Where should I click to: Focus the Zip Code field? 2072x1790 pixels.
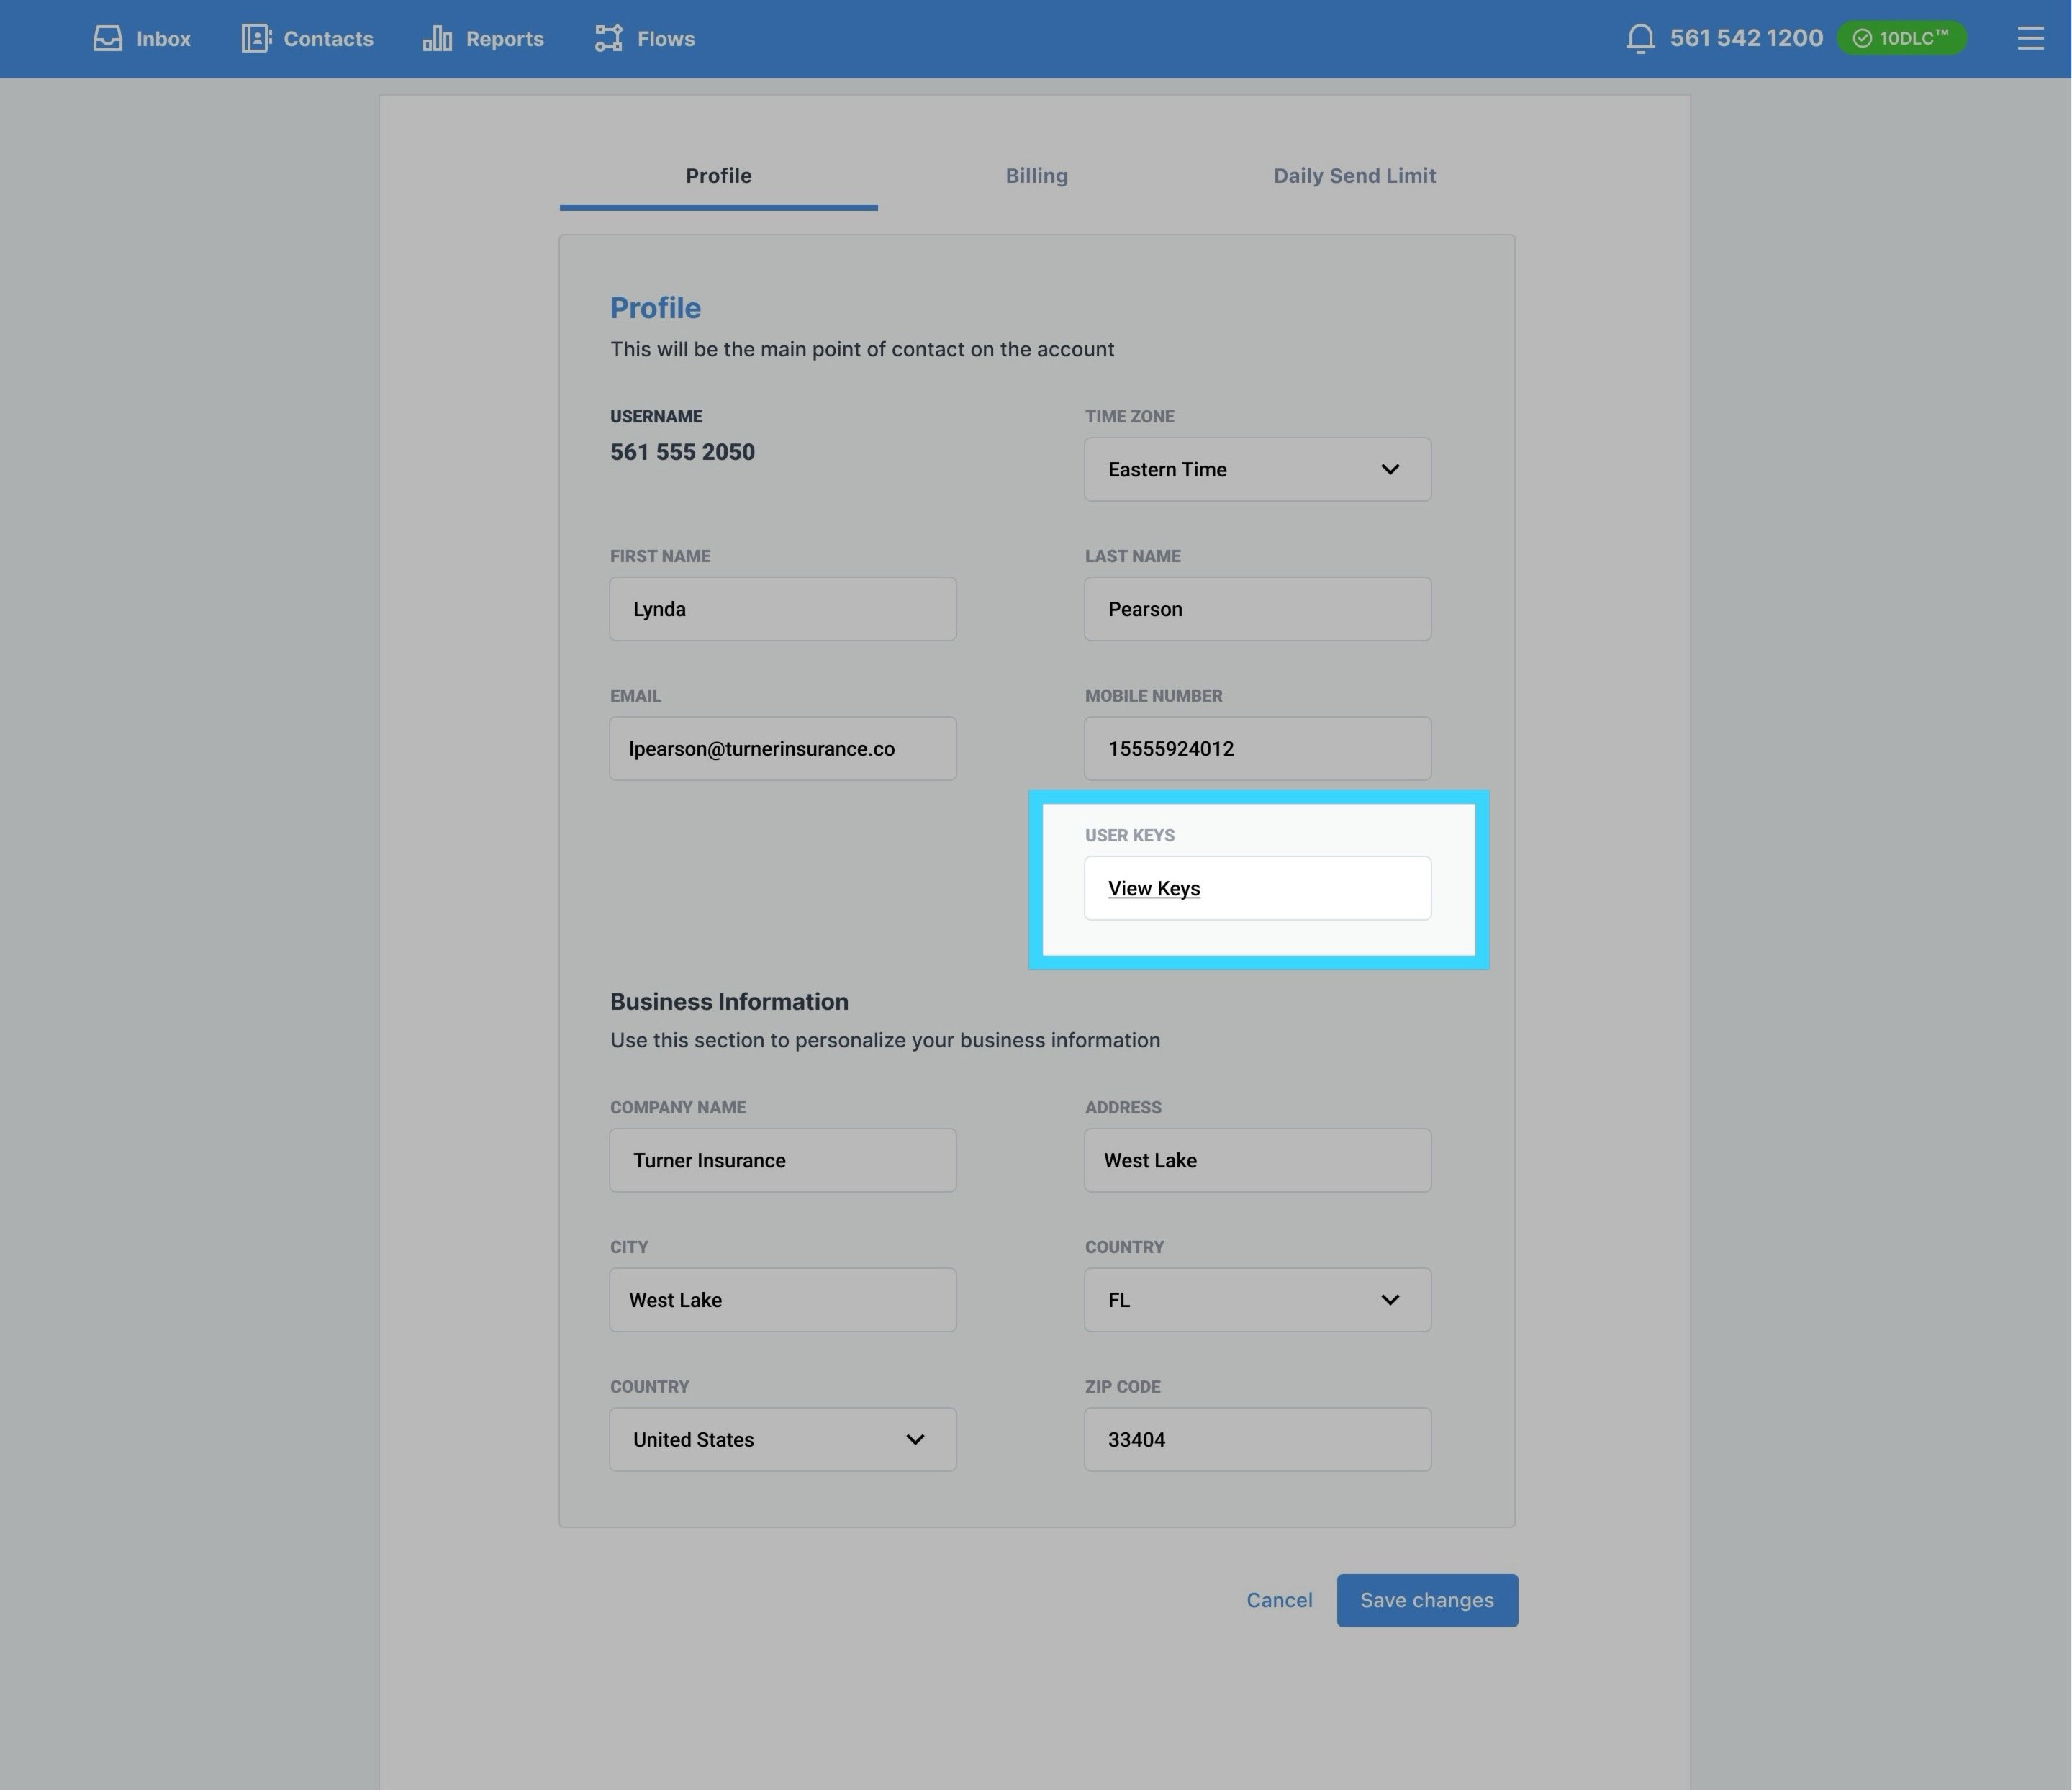click(x=1257, y=1440)
